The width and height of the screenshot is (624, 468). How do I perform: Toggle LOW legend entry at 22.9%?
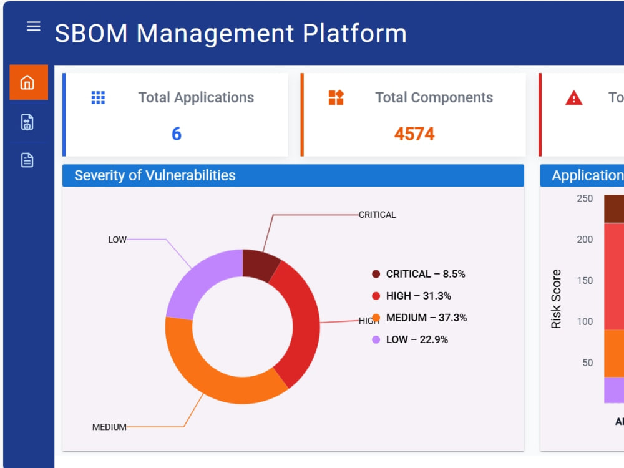[x=409, y=339]
